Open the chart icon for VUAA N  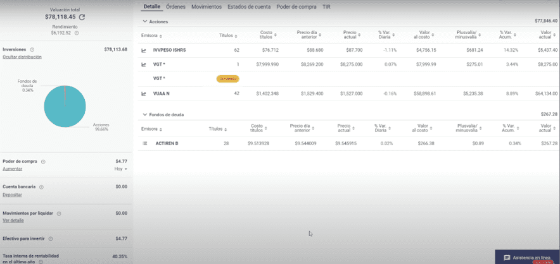[144, 93]
